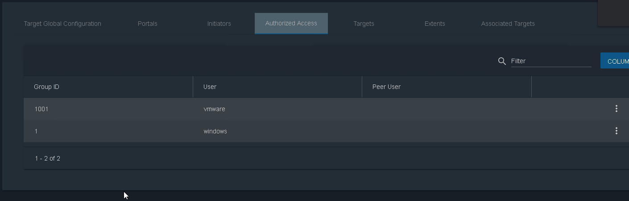
Task: Click into the Filter search field
Action: pyautogui.click(x=551, y=61)
